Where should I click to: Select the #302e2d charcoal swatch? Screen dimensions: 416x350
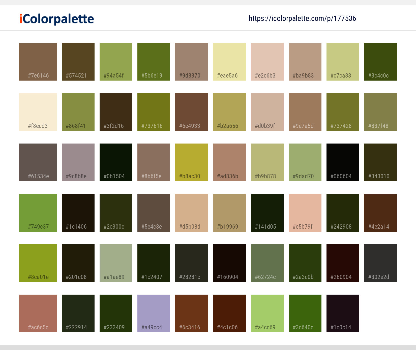click(380, 263)
